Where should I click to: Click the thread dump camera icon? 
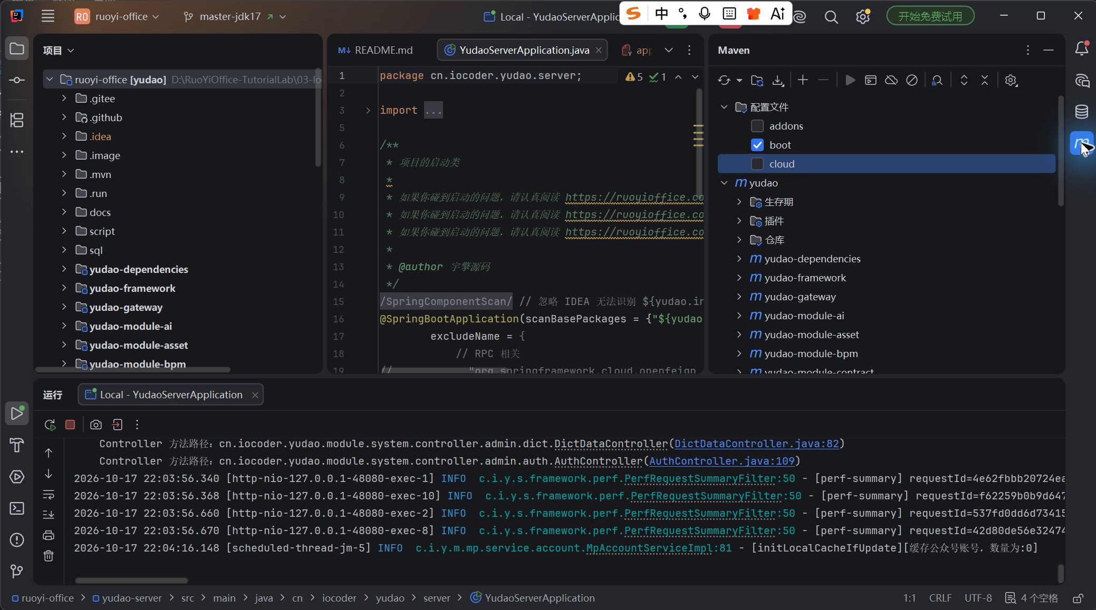click(95, 425)
